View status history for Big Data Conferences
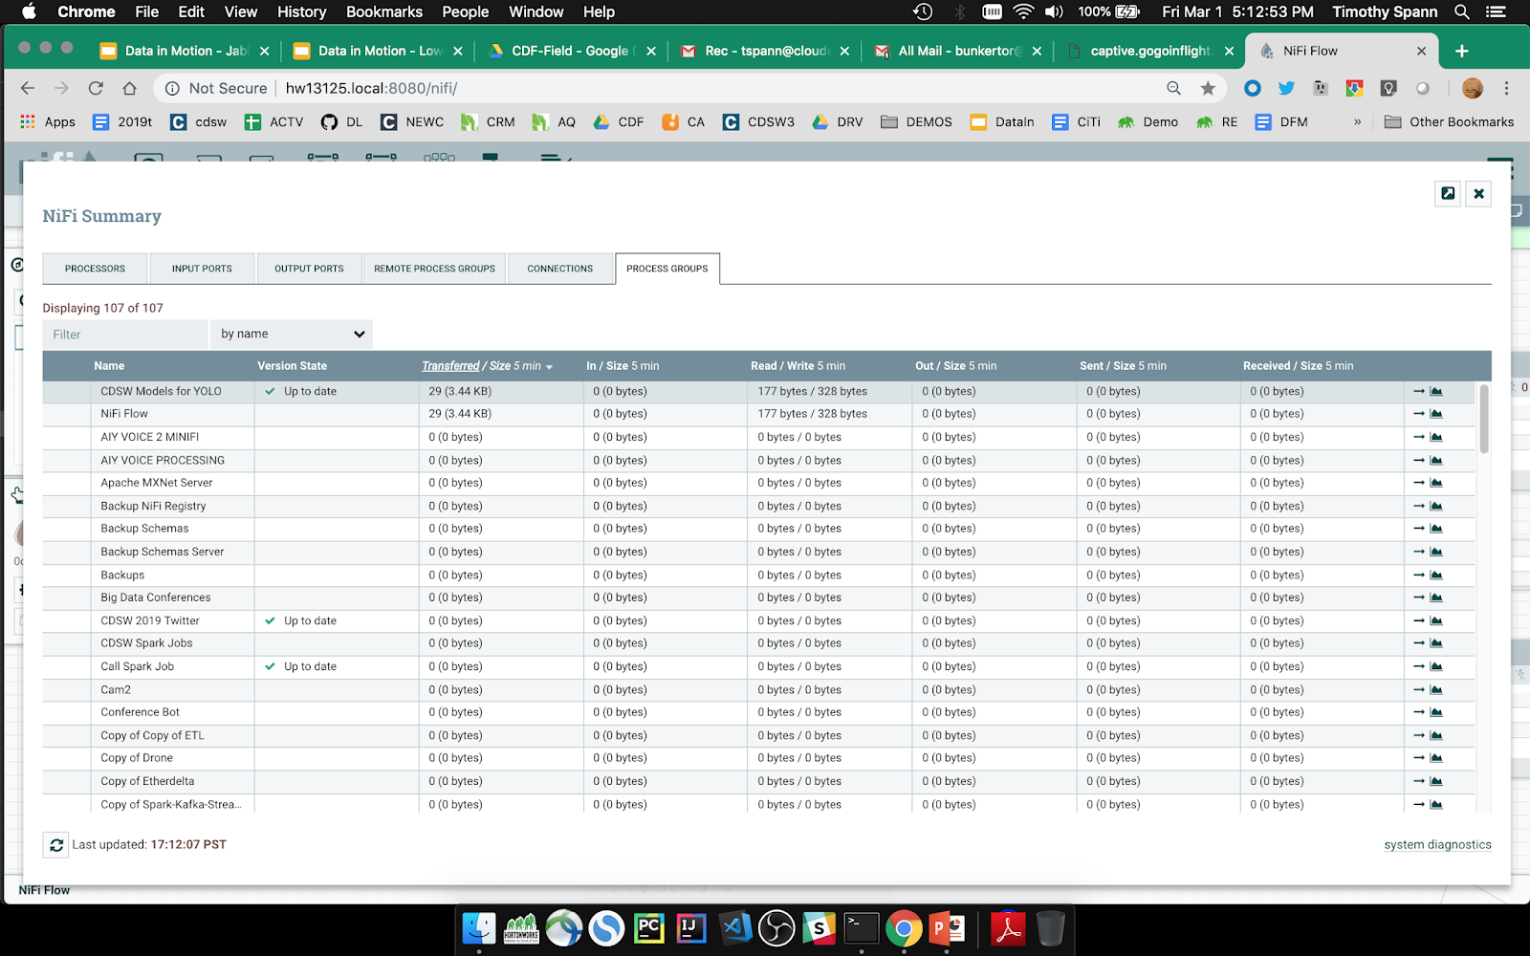Image resolution: width=1530 pixels, height=956 pixels. tap(1436, 597)
